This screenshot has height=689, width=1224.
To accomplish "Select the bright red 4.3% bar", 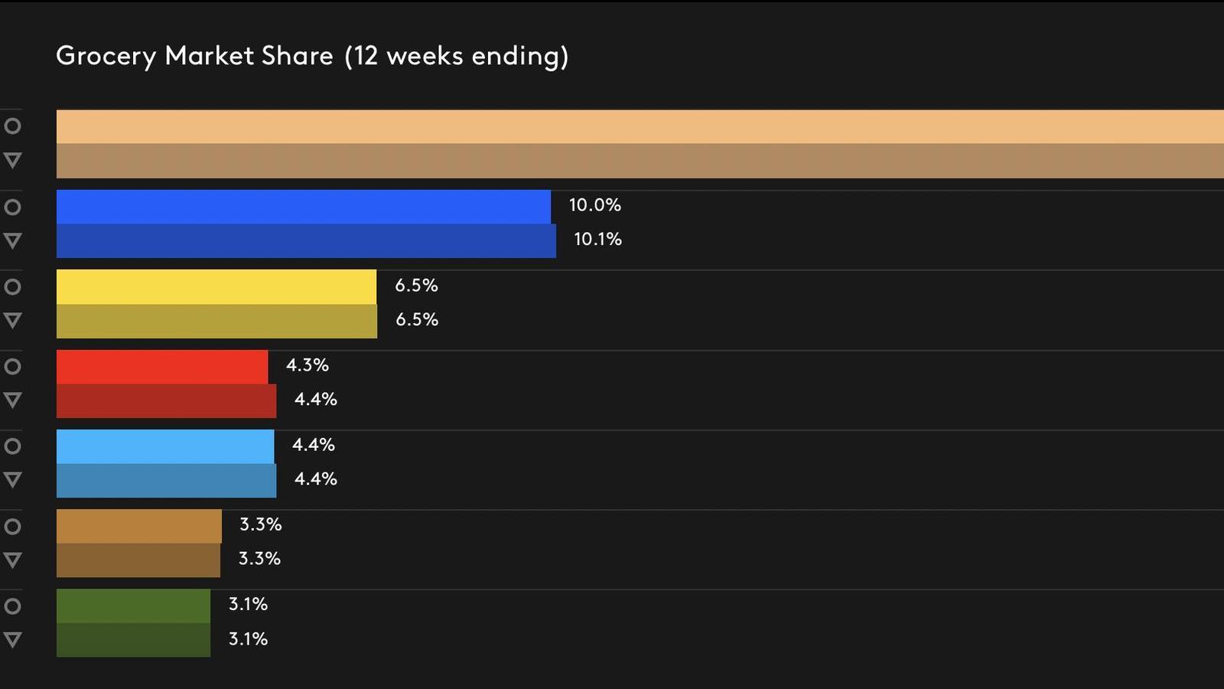I will pos(162,367).
